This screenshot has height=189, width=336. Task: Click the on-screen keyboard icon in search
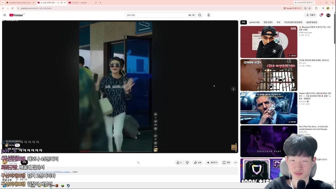[x=190, y=15]
